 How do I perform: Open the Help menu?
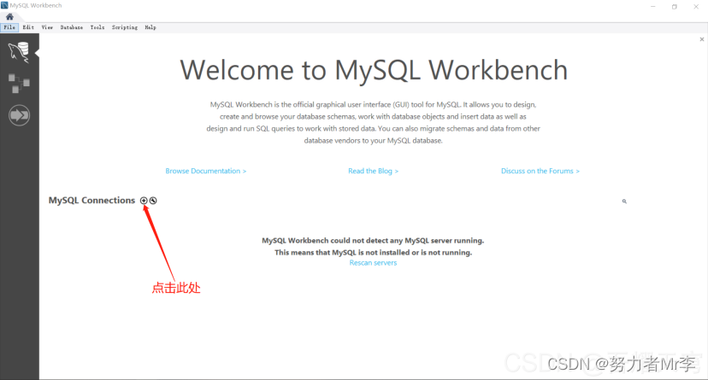[150, 27]
